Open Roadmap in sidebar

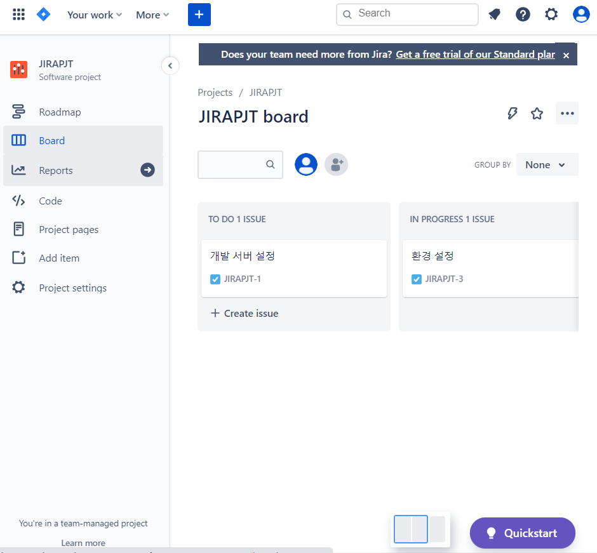pyautogui.click(x=83, y=112)
